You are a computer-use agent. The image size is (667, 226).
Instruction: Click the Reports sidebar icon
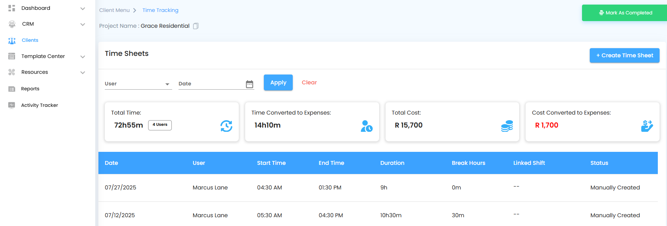point(12,89)
